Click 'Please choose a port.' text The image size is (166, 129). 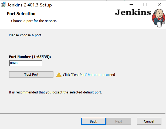coord(25,35)
